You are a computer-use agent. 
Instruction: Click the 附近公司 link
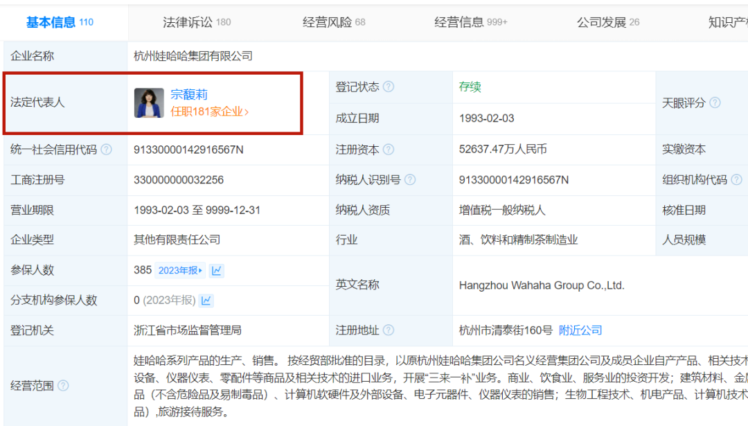pyautogui.click(x=580, y=330)
